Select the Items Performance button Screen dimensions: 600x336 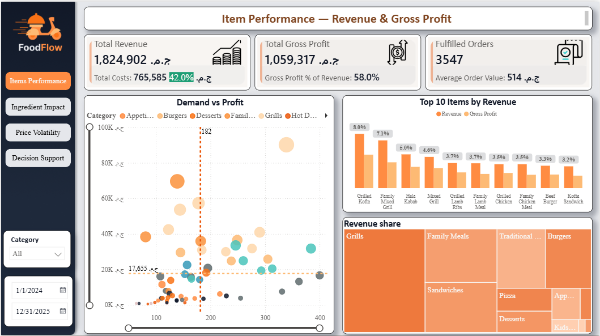coord(38,81)
